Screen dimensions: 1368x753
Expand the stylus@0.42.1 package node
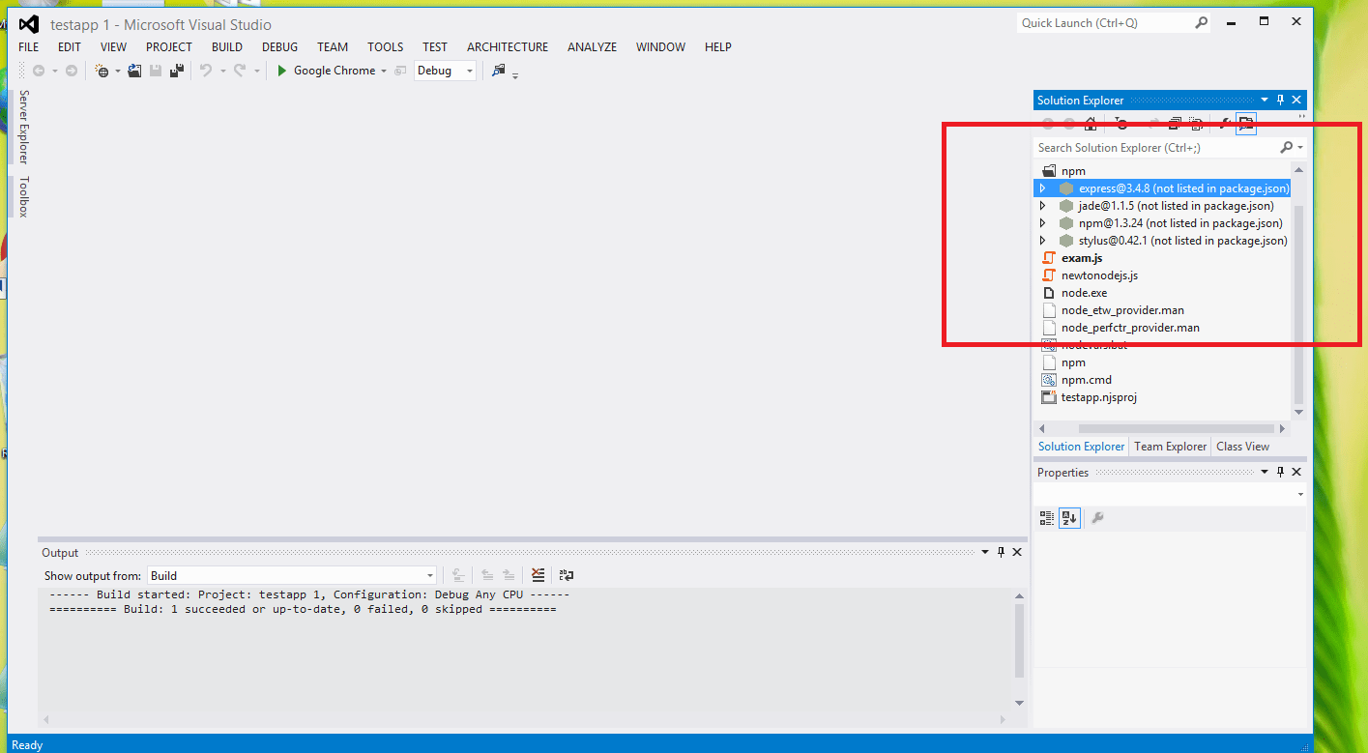point(1042,241)
